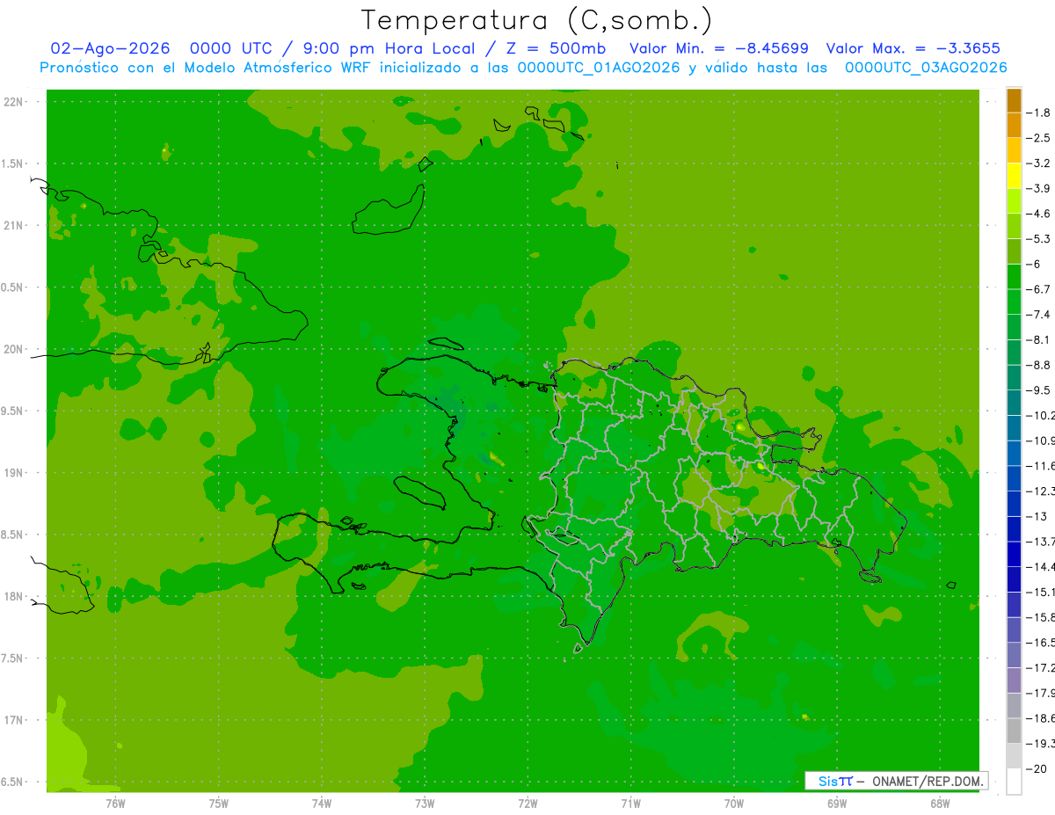Click the '71W' longitude axis label

click(630, 804)
